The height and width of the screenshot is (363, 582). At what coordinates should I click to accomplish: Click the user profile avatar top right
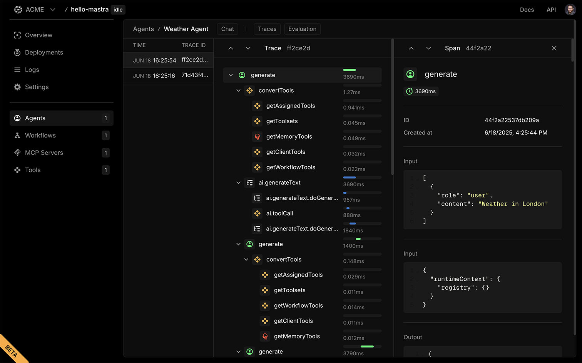tap(570, 10)
